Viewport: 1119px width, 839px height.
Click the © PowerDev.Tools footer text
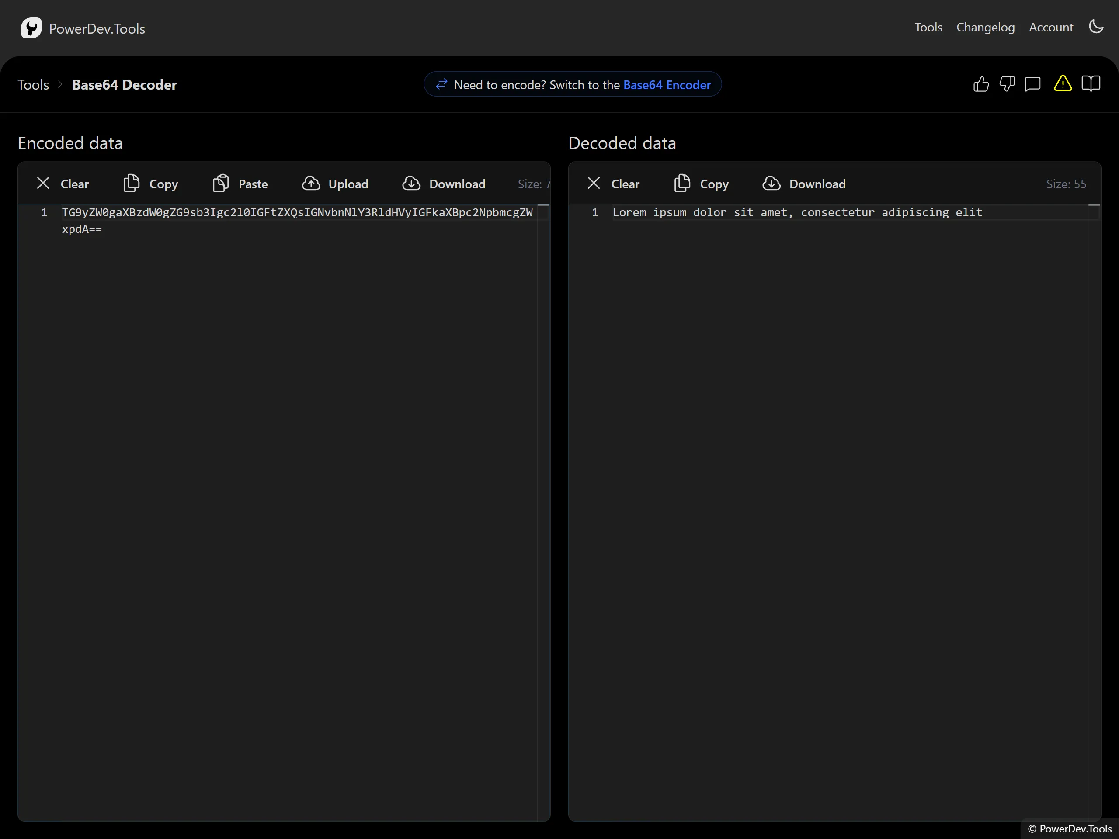(x=1070, y=829)
